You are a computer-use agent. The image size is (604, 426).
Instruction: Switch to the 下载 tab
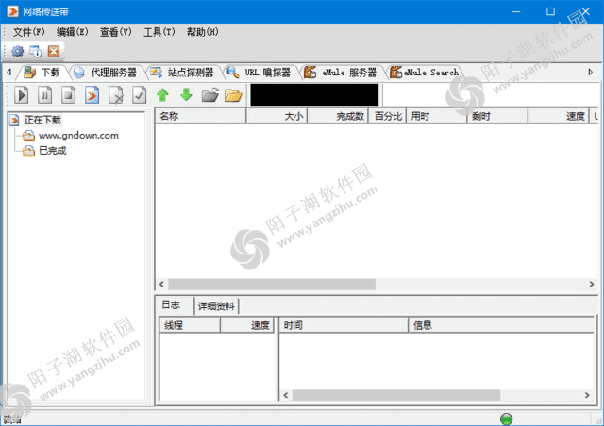click(x=42, y=73)
